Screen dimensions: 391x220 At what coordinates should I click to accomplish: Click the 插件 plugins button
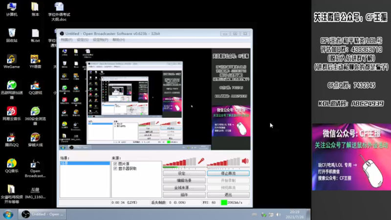tap(184, 195)
